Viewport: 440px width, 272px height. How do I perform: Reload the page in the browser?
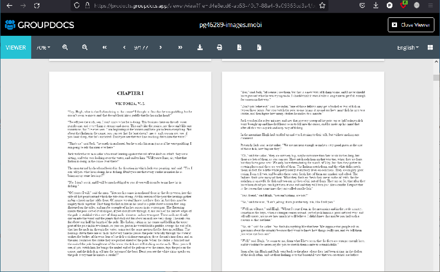point(36,6)
